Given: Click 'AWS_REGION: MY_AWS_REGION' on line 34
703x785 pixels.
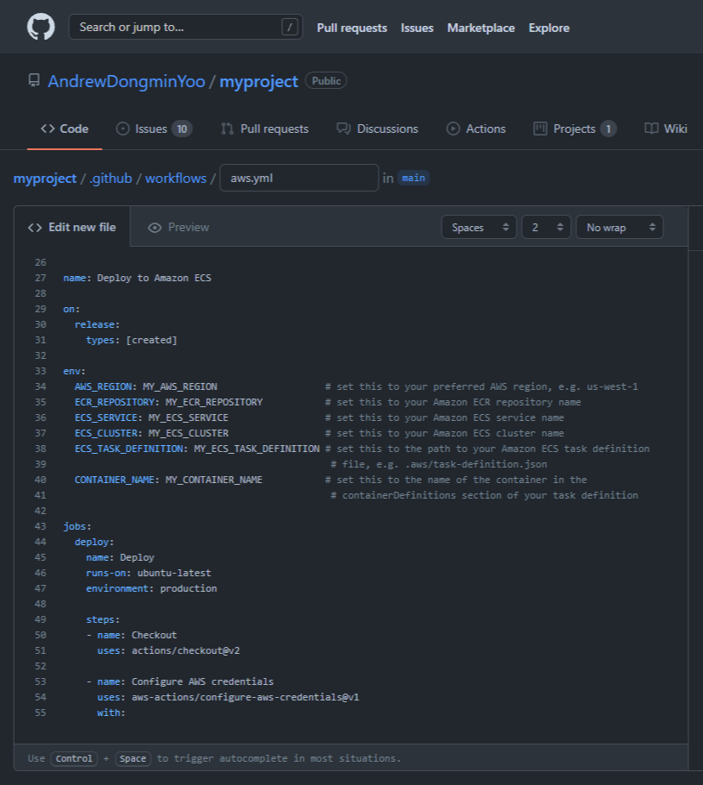Looking at the screenshot, I should (x=146, y=386).
